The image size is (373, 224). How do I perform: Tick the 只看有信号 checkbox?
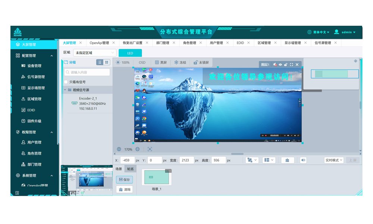coord(66,82)
